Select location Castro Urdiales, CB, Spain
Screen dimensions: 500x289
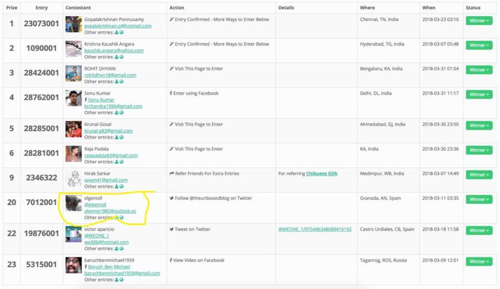(x=387, y=229)
